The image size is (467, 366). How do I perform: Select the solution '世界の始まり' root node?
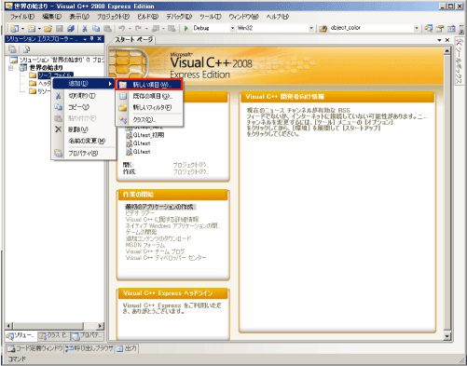pyautogui.click(x=57, y=60)
